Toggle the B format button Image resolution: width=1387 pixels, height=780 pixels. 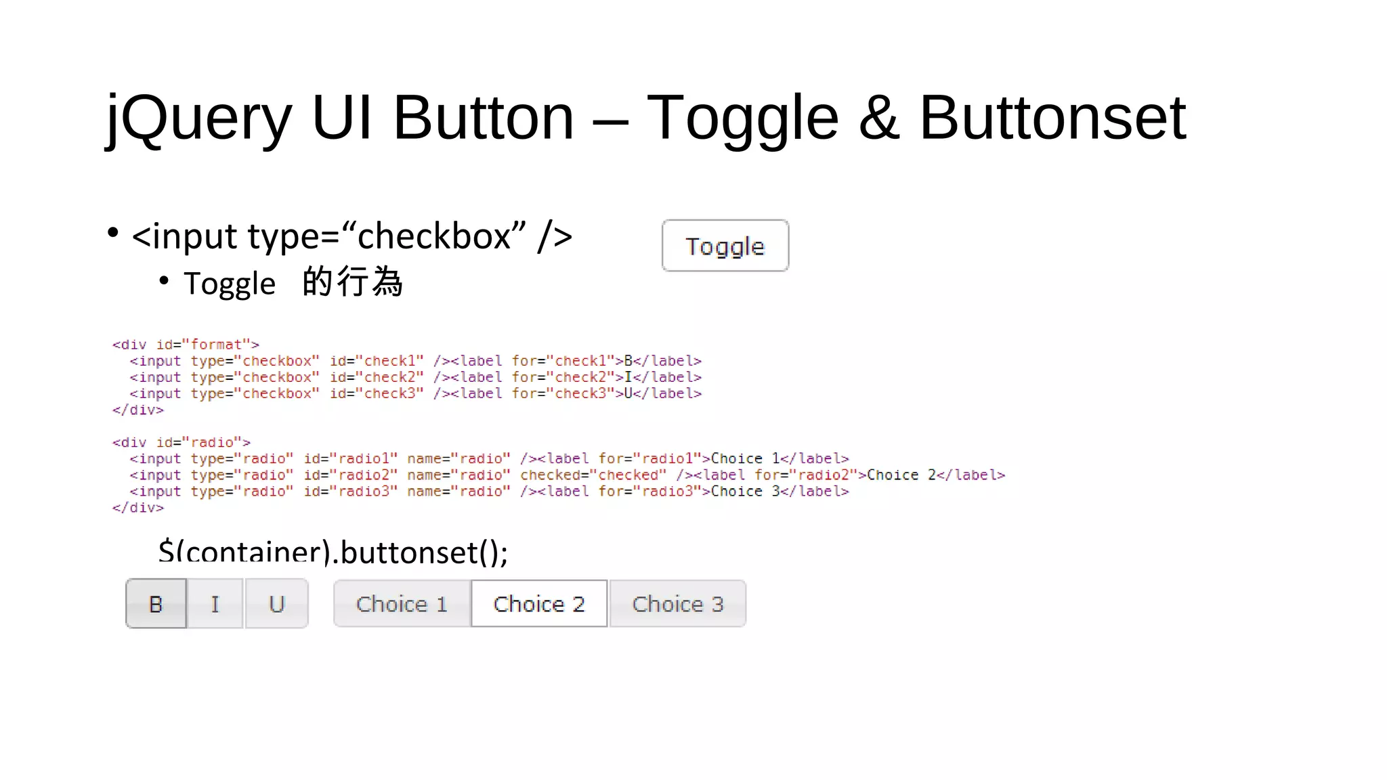156,603
